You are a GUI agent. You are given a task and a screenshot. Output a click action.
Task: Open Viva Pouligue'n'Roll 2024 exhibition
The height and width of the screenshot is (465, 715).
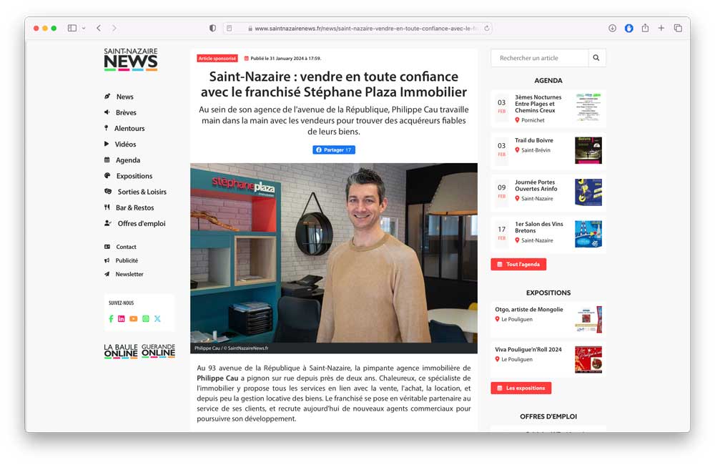pyautogui.click(x=528, y=350)
